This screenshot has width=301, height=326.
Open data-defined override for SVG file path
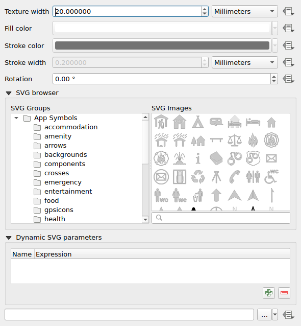tap(289, 315)
